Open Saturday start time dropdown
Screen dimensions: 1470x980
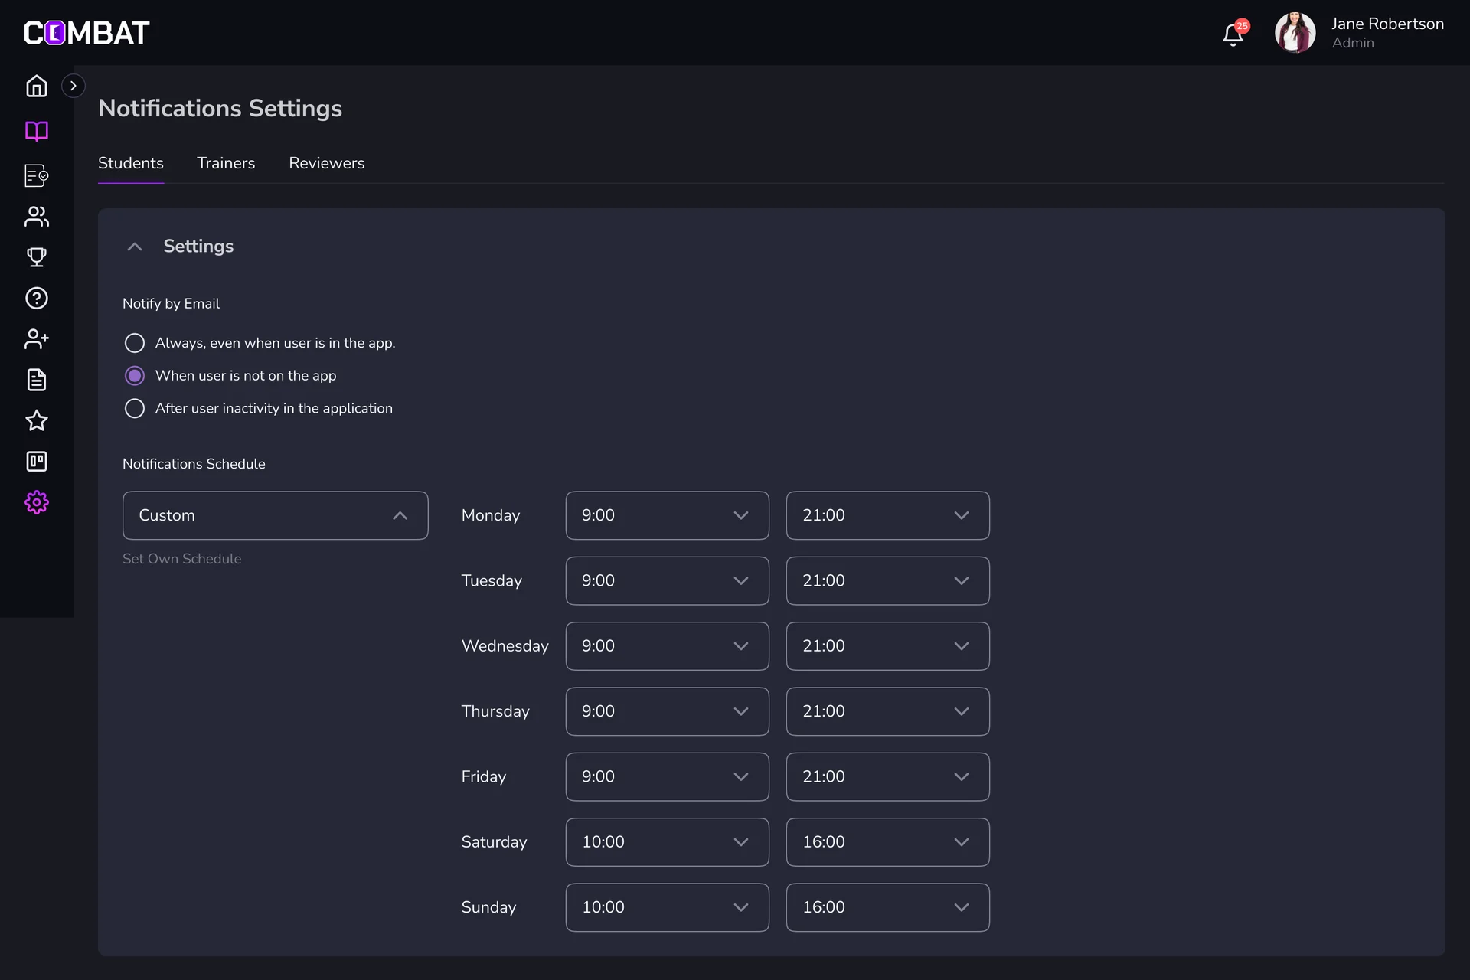pos(668,842)
